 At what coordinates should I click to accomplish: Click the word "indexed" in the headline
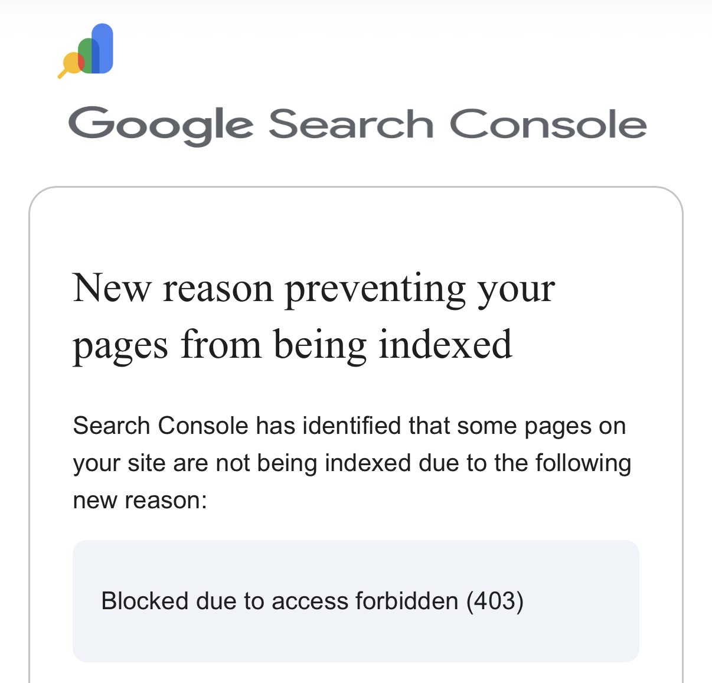[445, 344]
